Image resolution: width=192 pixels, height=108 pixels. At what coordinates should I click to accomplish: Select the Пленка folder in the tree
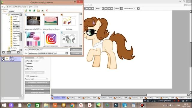coord(15,41)
